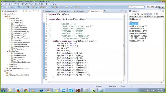Click the New file wizard icon

point(2,7)
